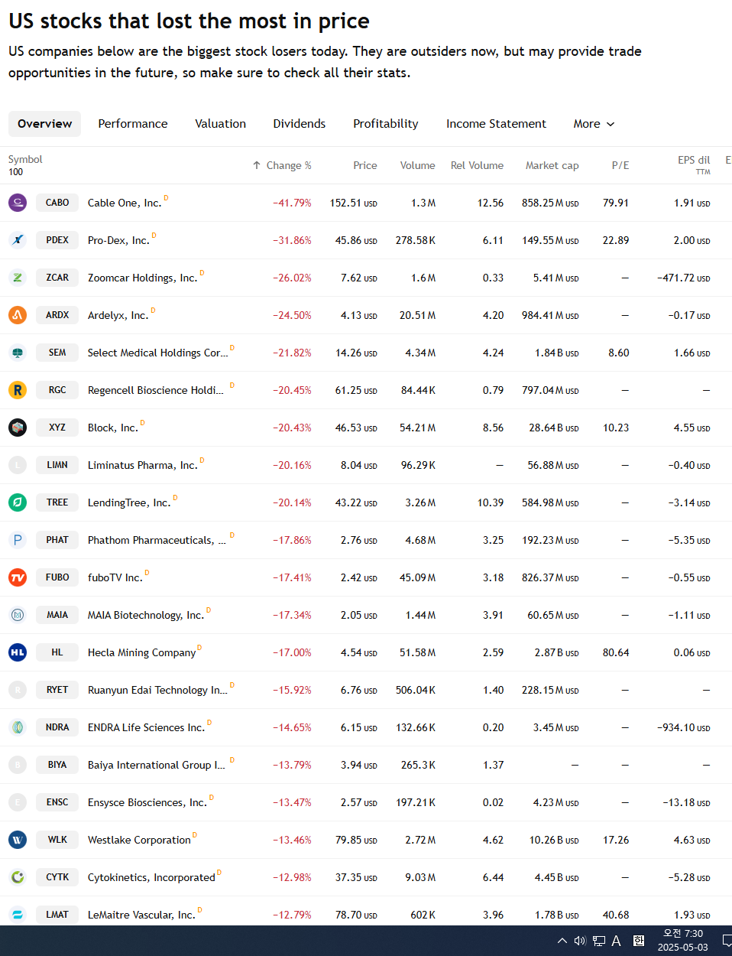
Task: Click the SEM ticker symbol button
Action: click(x=57, y=353)
